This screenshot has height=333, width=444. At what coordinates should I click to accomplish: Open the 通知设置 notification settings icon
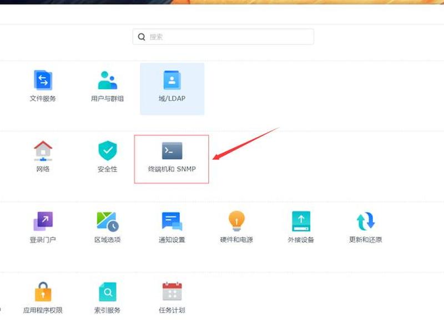click(172, 221)
